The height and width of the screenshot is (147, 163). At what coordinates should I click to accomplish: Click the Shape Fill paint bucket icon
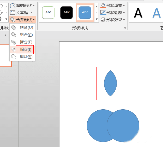coord(103,5)
